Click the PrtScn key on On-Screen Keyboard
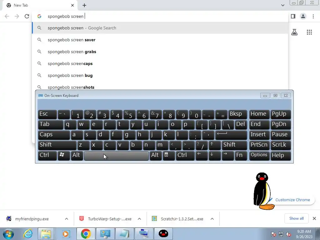This screenshot has width=320, height=240. pyautogui.click(x=259, y=145)
